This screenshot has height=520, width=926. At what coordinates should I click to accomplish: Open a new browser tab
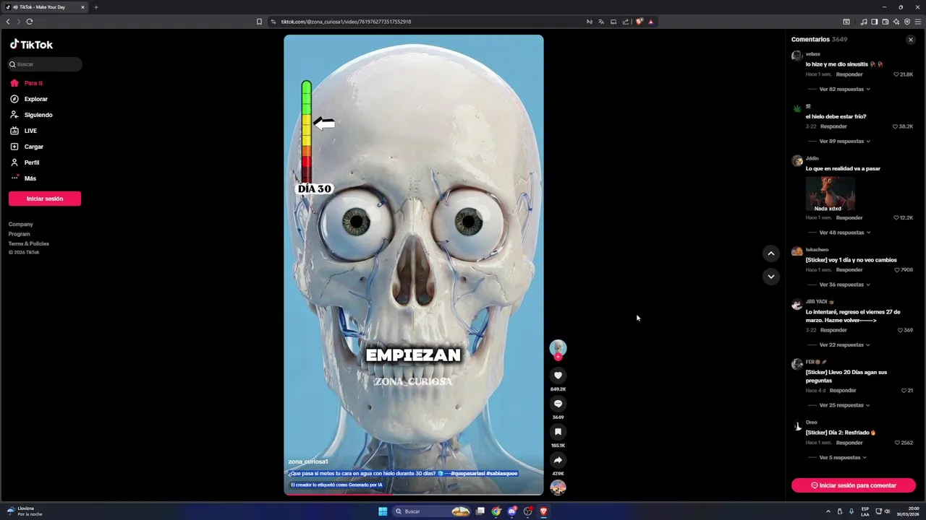pyautogui.click(x=95, y=7)
